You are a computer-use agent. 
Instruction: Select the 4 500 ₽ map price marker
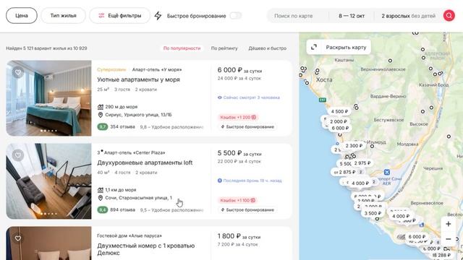[339, 111]
